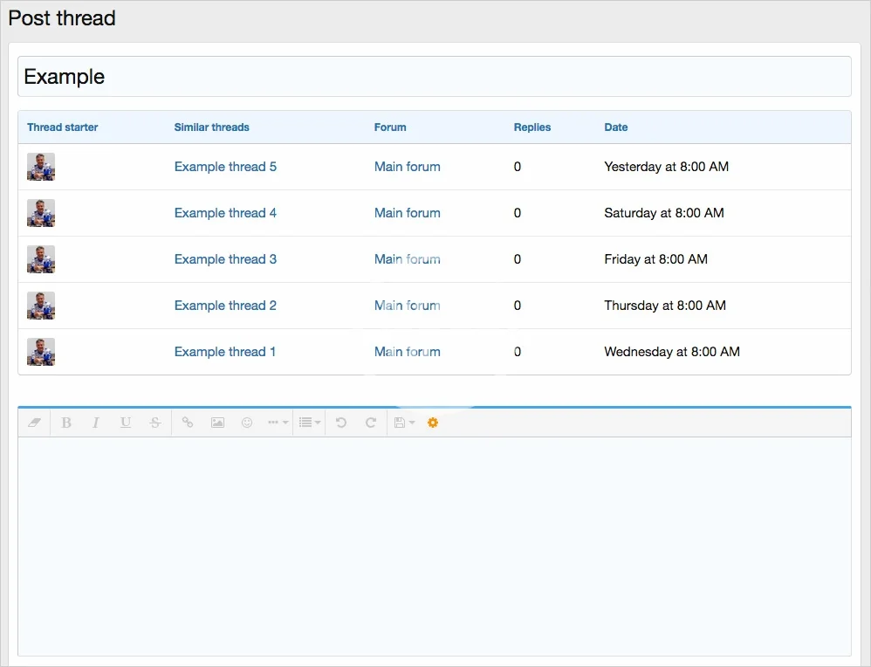This screenshot has width=871, height=667.
Task: Click inside the message editor body
Action: pyautogui.click(x=434, y=546)
